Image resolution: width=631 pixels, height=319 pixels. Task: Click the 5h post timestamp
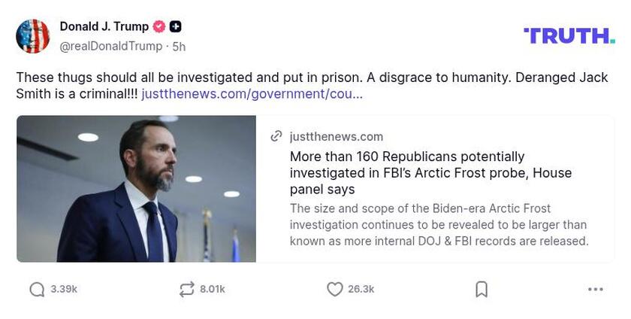179,46
